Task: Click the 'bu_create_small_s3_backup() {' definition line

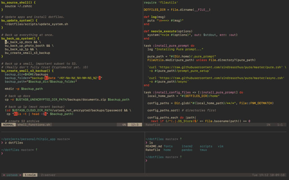Action: (x=28, y=71)
